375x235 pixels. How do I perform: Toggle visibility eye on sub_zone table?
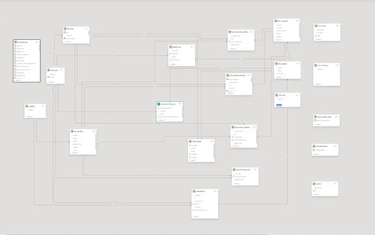point(297,95)
